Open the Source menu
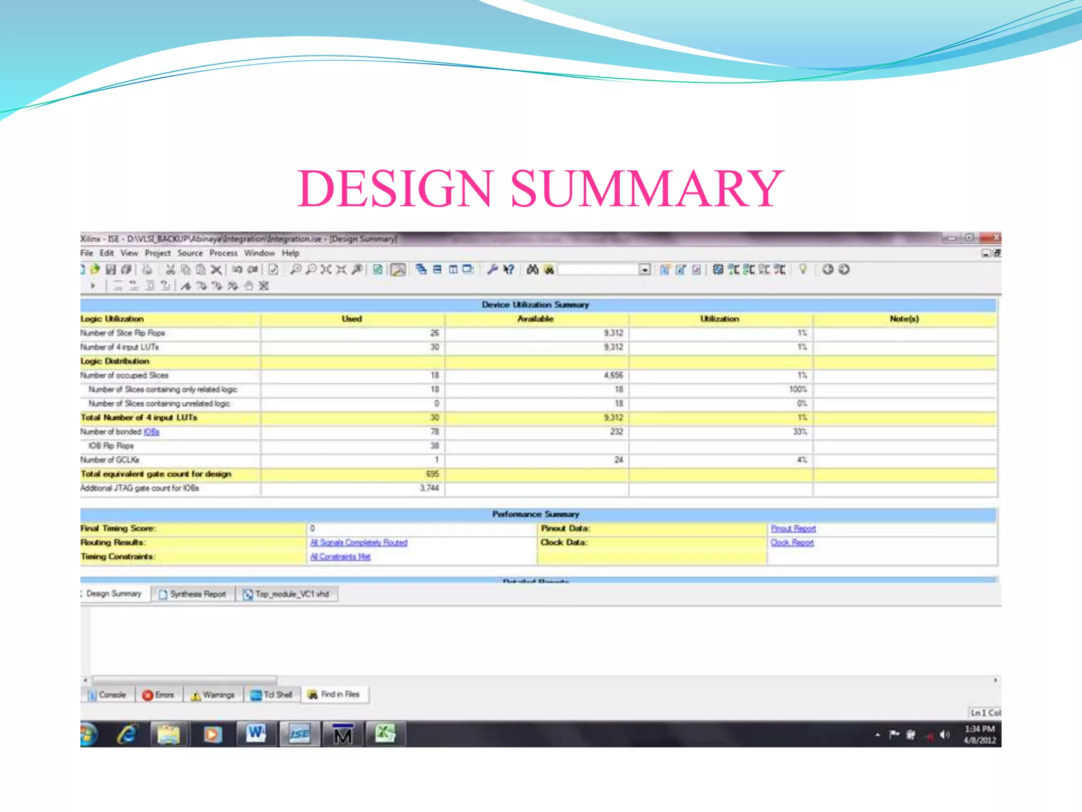The height and width of the screenshot is (812, 1082). click(190, 253)
